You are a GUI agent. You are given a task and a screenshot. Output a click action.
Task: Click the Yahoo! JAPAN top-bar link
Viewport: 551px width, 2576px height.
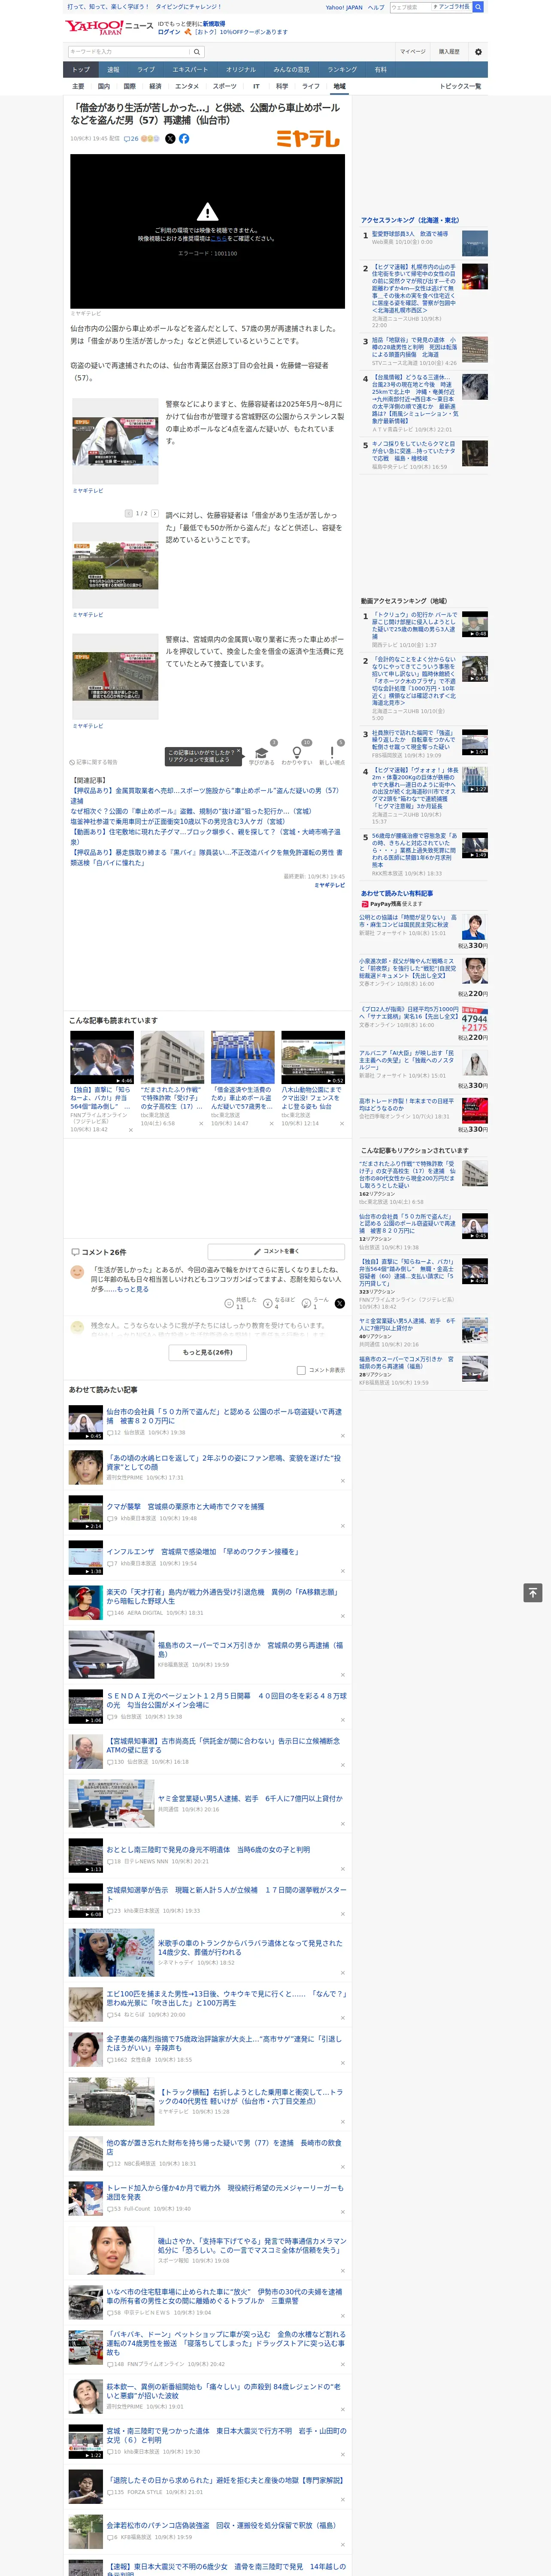coord(344,7)
